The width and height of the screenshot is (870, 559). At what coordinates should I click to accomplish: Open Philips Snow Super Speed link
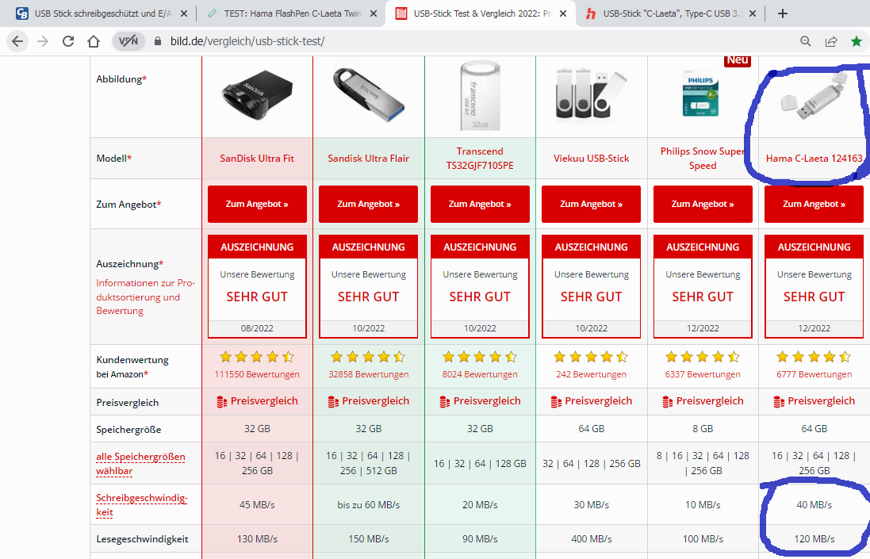[x=703, y=158]
